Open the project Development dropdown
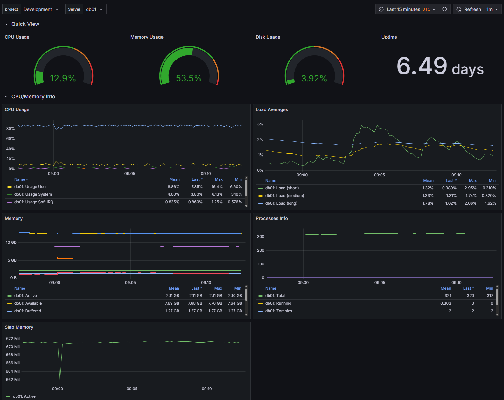 [x=41, y=9]
